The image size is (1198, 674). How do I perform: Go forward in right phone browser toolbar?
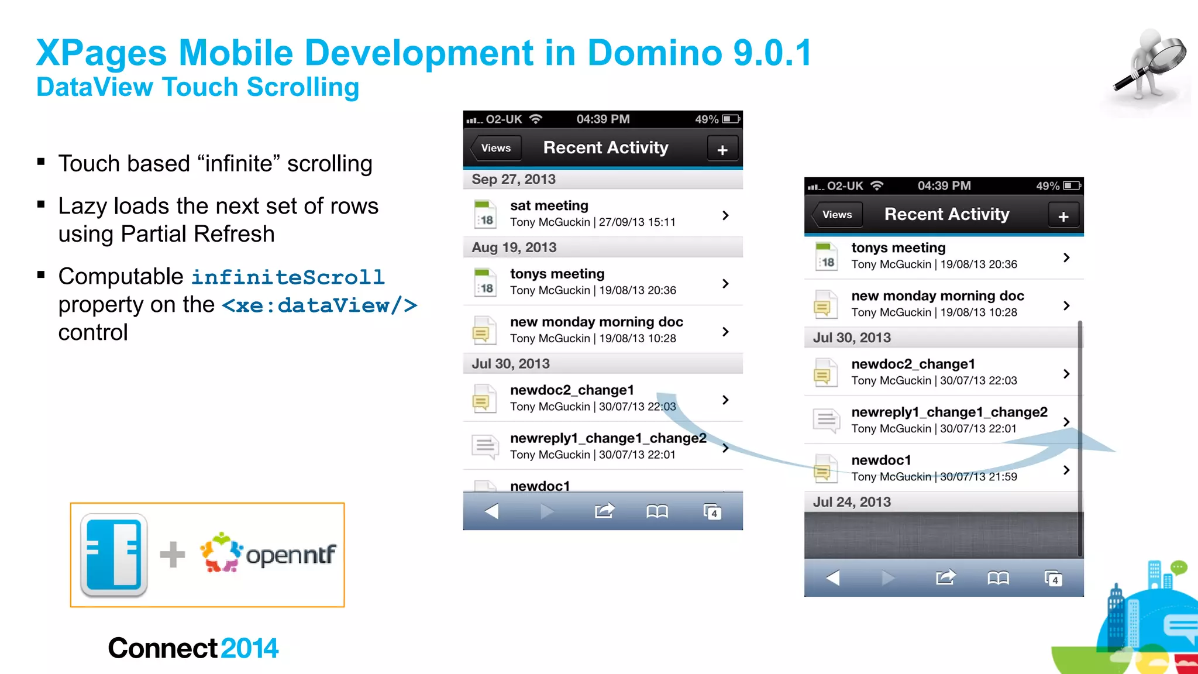(x=887, y=578)
